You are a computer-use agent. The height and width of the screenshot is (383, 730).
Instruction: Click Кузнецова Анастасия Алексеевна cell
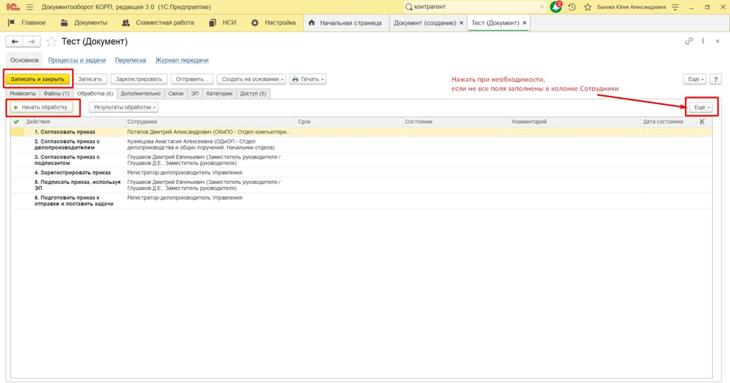point(210,144)
